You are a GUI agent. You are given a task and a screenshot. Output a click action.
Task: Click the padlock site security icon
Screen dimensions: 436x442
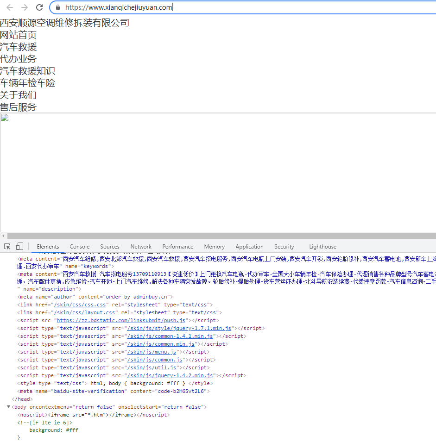[x=58, y=7]
